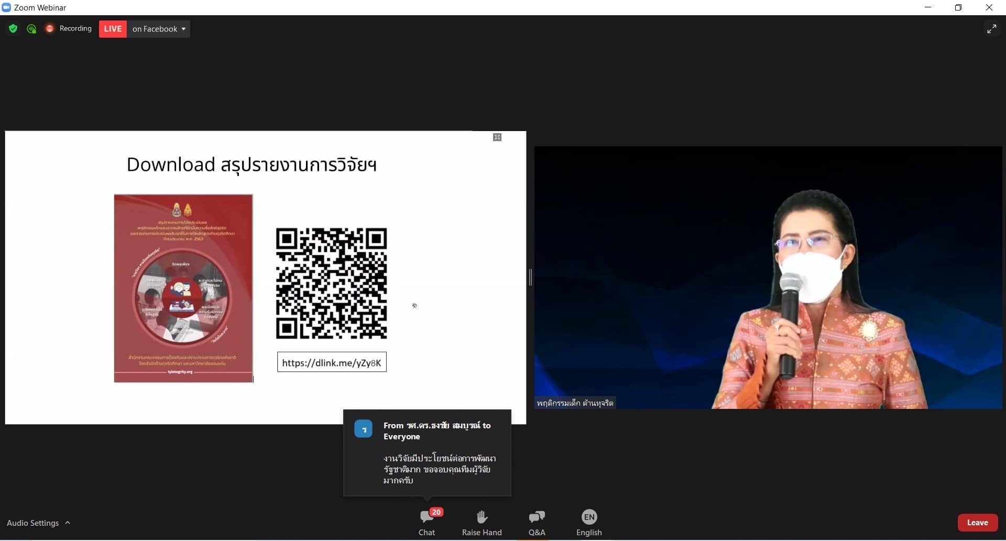Click the speaker name label on video
The width and height of the screenshot is (1006, 541).
tap(575, 403)
